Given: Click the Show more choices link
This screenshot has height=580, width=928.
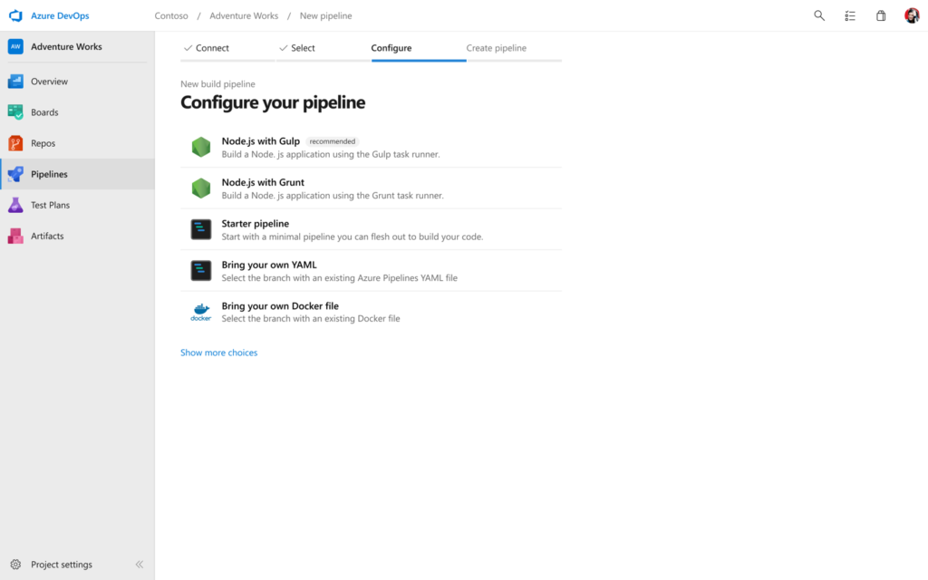Looking at the screenshot, I should pos(218,353).
